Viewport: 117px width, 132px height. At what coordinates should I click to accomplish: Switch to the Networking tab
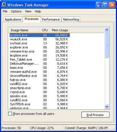pos(71,19)
